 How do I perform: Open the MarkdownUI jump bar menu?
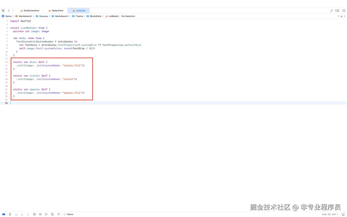click(24, 16)
